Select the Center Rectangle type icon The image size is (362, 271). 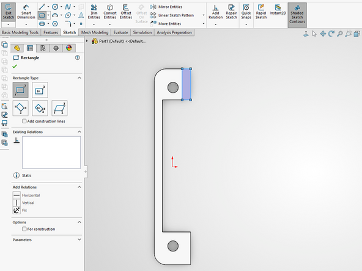(x=40, y=90)
